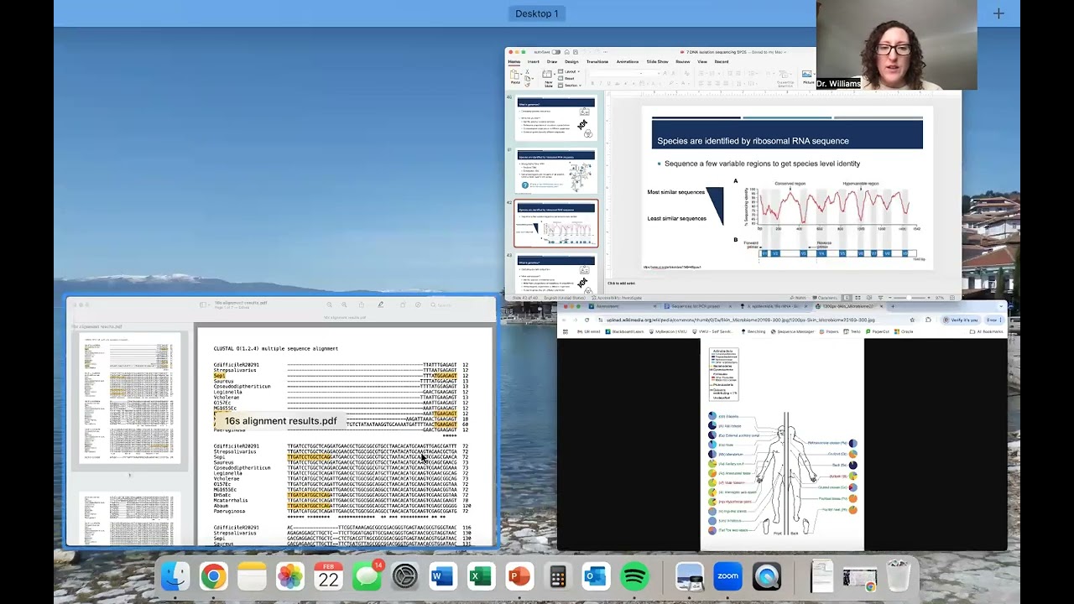
Task: Open Preview app icon in the Dock
Action: (x=690, y=576)
